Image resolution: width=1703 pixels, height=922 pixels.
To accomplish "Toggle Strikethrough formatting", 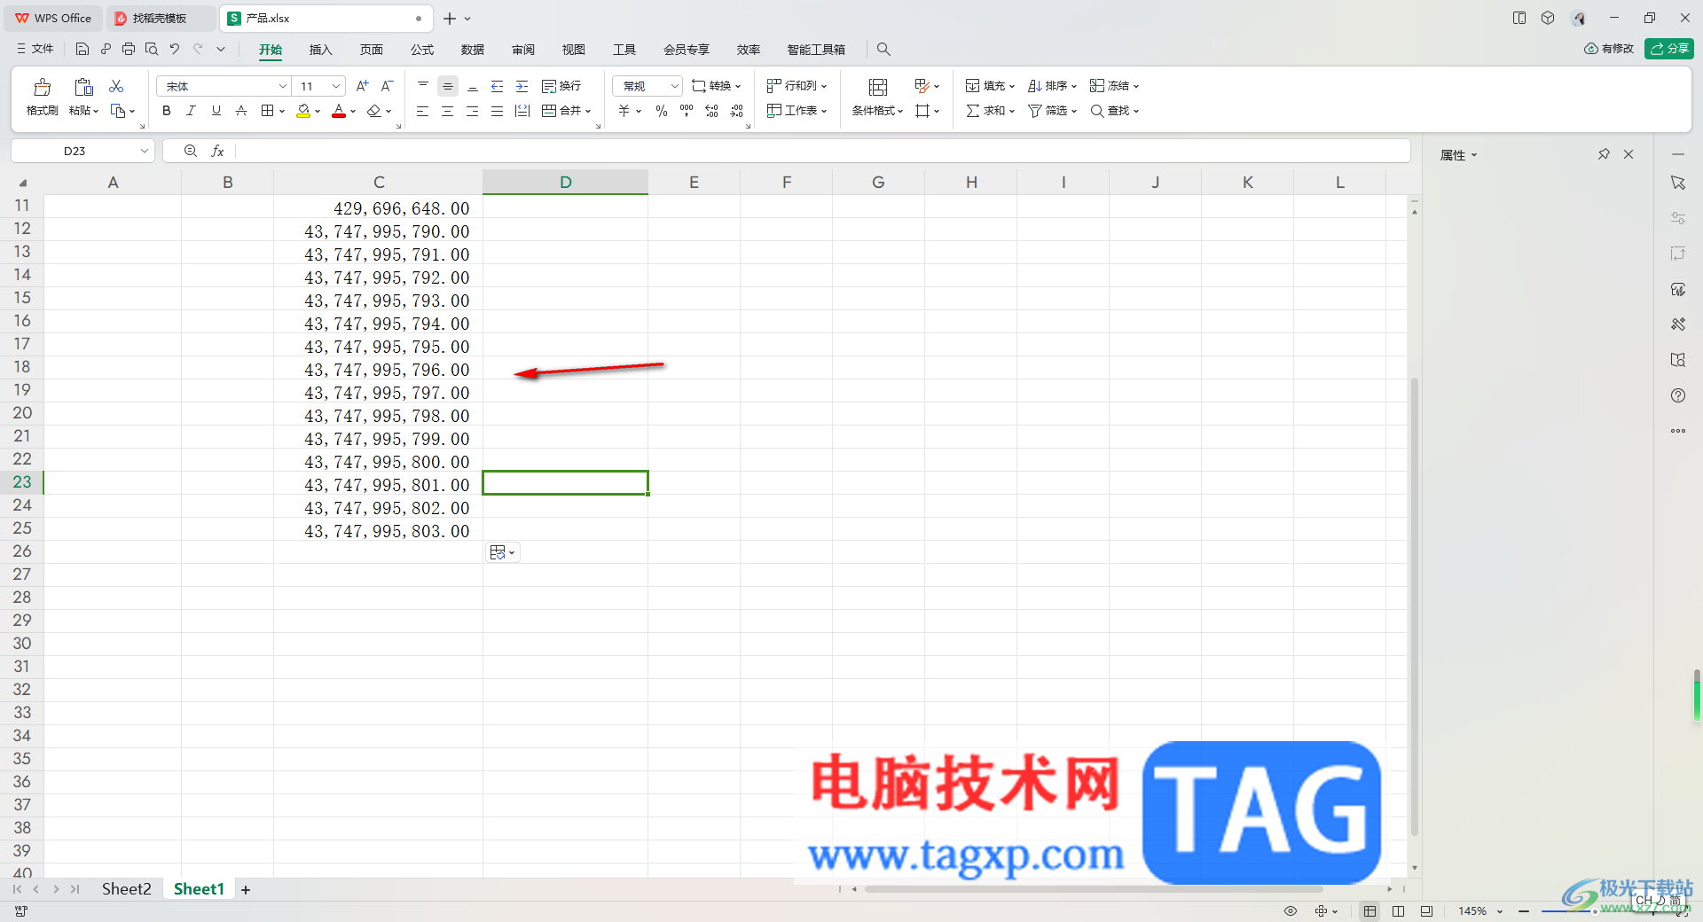I will pyautogui.click(x=240, y=111).
